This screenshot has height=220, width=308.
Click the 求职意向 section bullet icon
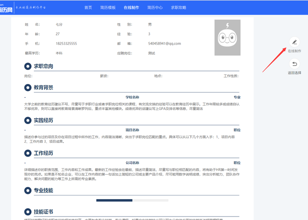(28, 66)
